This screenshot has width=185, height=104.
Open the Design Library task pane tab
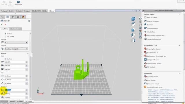[x=140, y=22]
